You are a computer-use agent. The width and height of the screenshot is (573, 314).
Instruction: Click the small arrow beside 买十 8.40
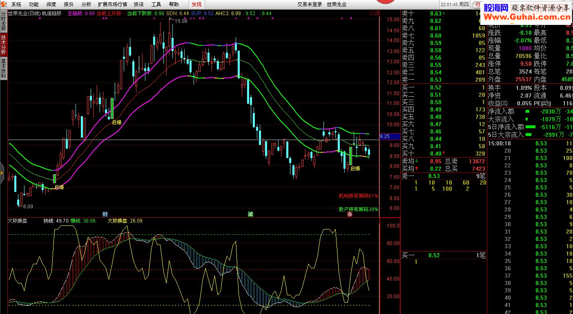[x=444, y=153]
